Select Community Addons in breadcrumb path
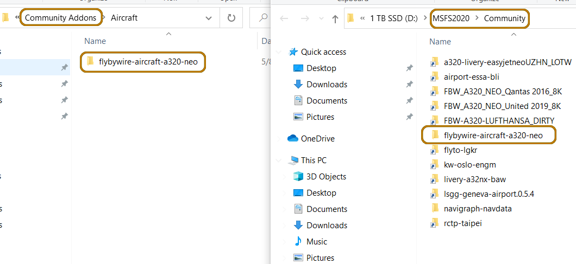The height and width of the screenshot is (264, 576). (x=60, y=18)
